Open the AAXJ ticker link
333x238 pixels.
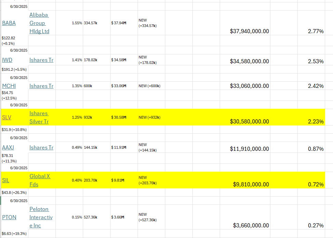(8, 148)
